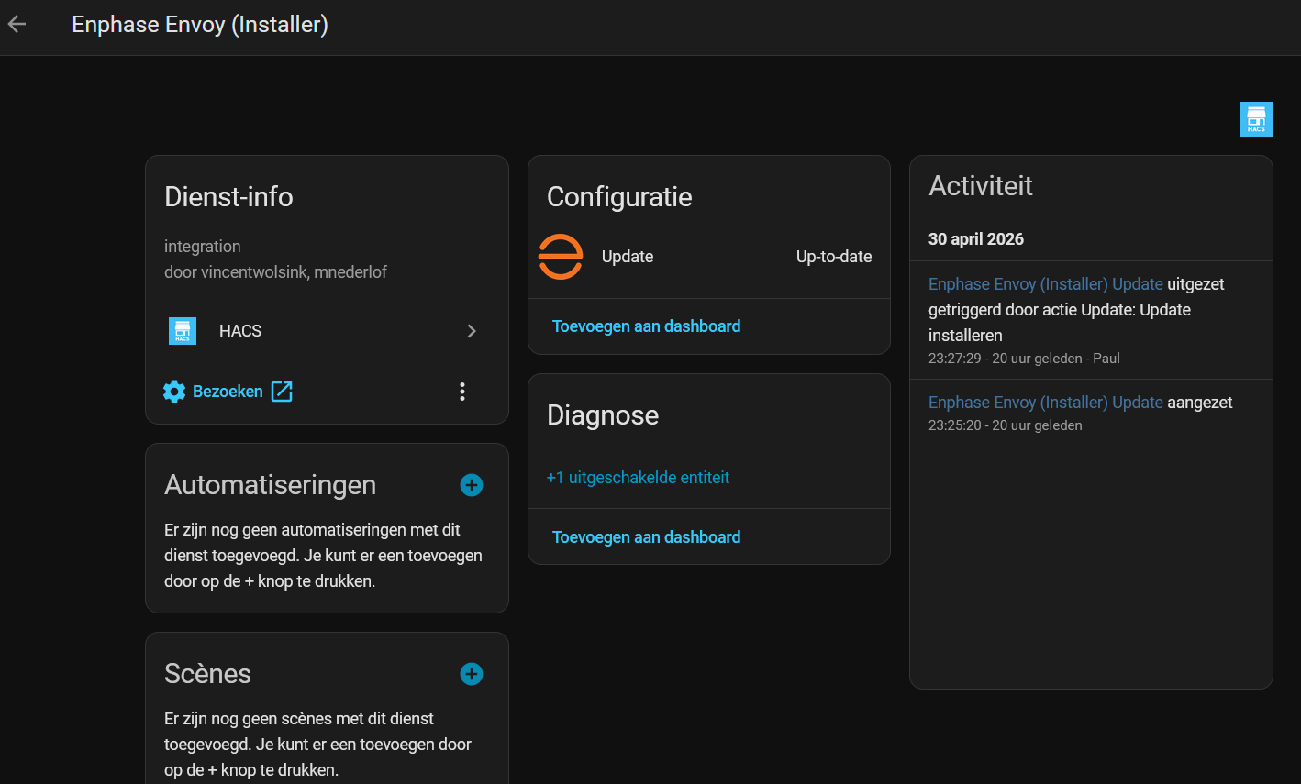Open the Enphase Envoy Update link in aangezet entry
The image size is (1301, 784).
[x=1046, y=403]
